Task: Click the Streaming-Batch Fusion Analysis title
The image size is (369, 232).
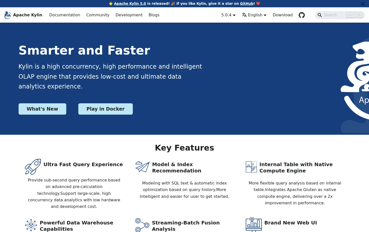Action: (x=186, y=226)
